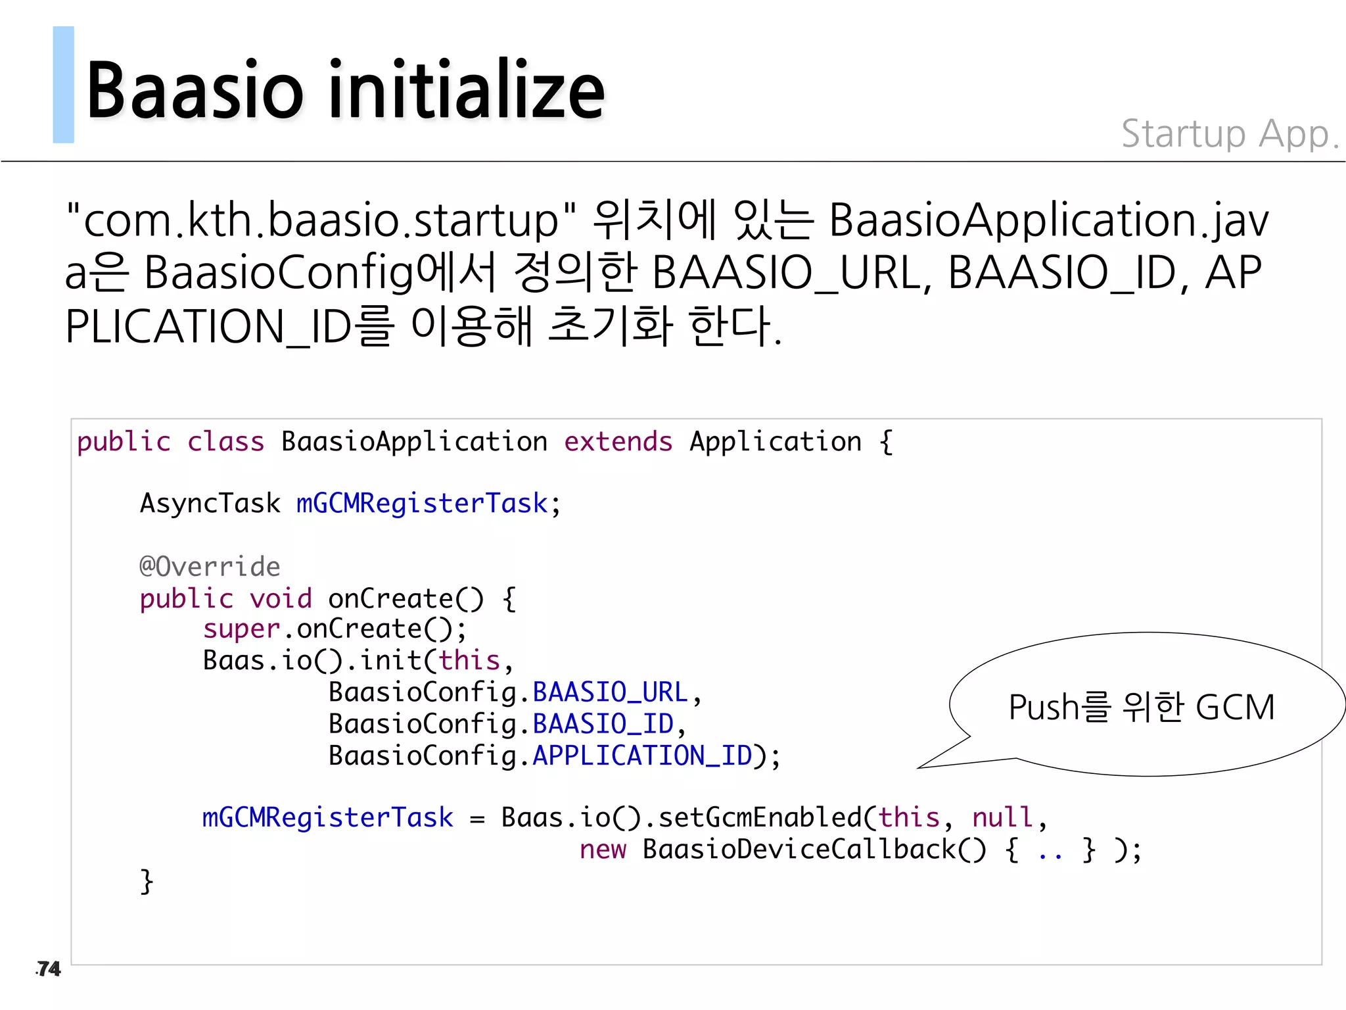Click 'BAASIO_URL' constant in code

click(609, 692)
